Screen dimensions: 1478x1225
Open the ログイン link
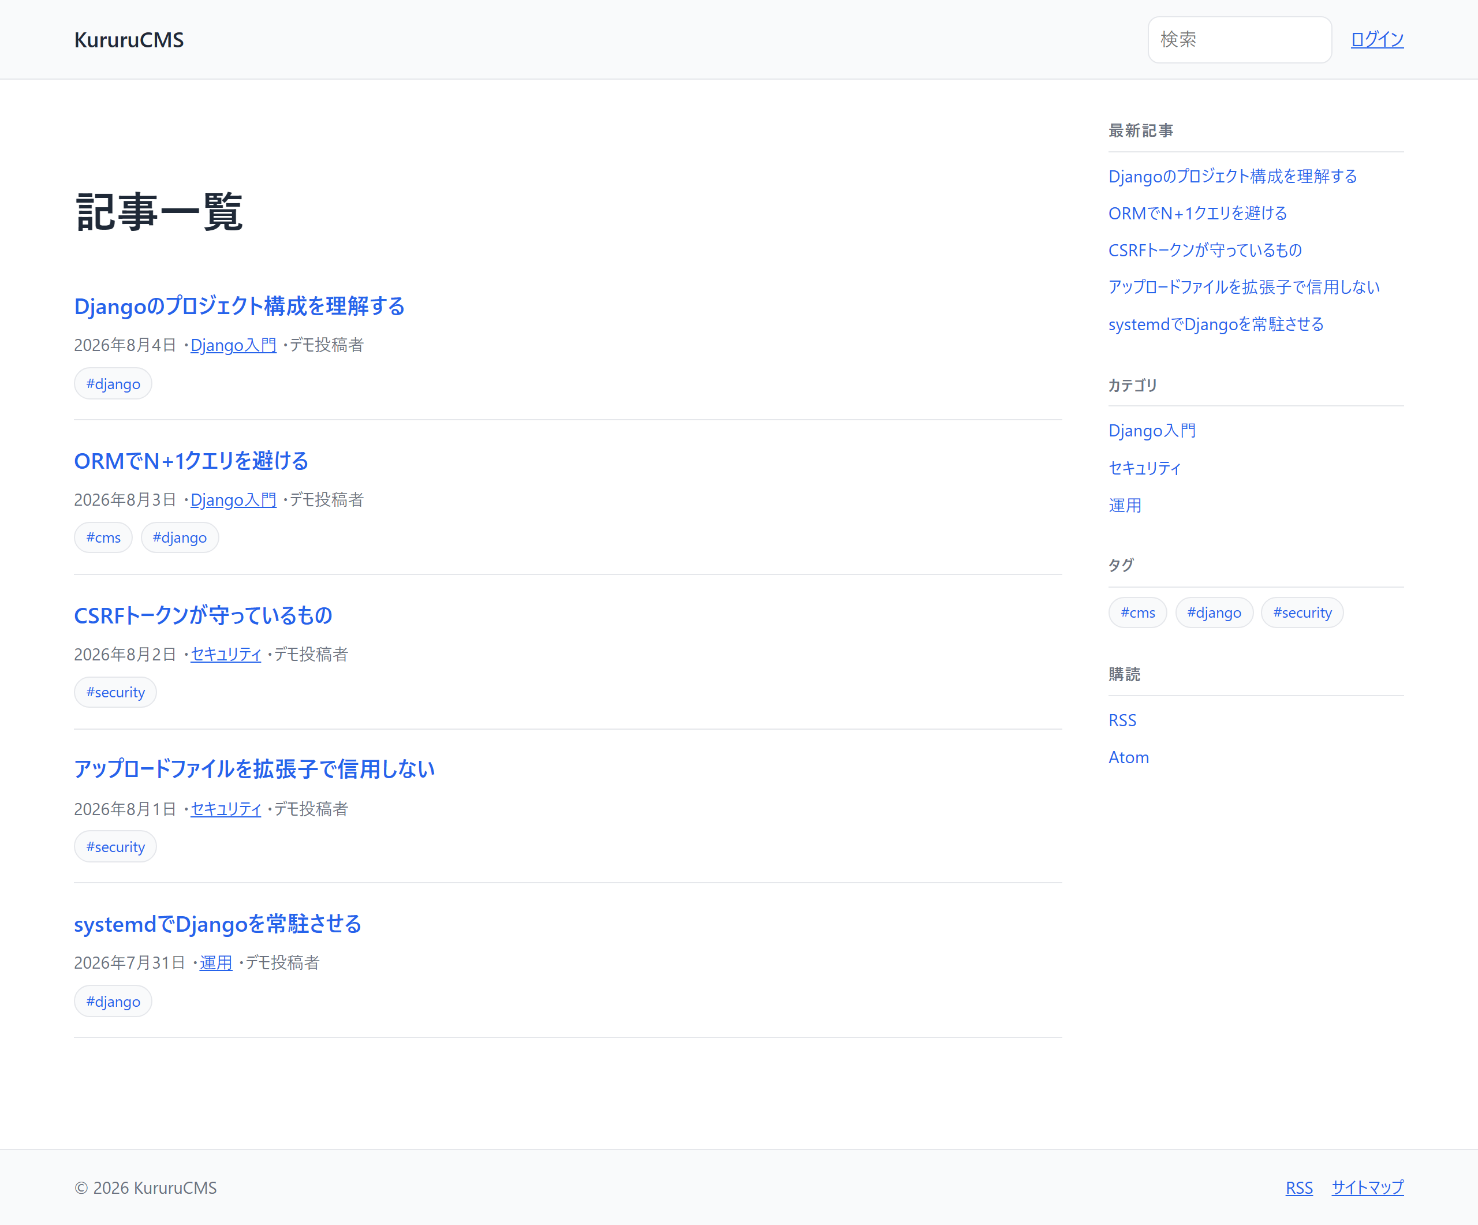pyautogui.click(x=1376, y=40)
